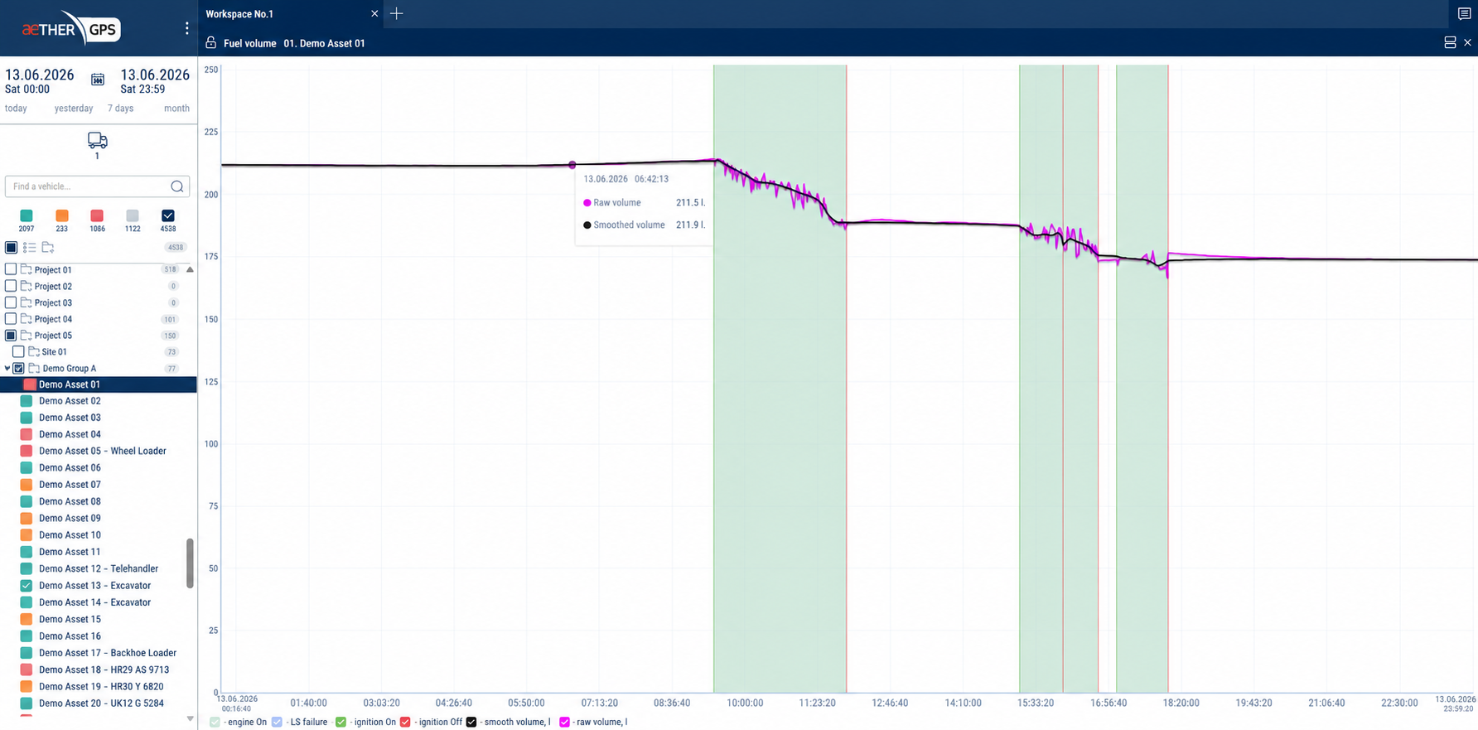Click the truck vehicles icon

click(x=97, y=140)
